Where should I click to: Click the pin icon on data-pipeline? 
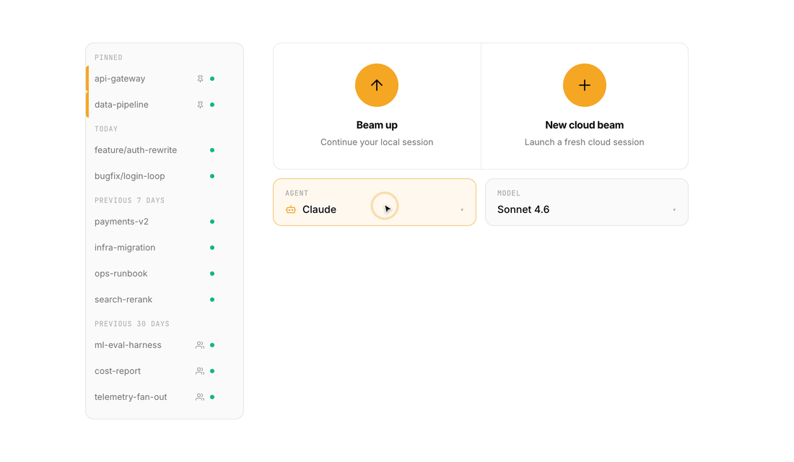pos(200,105)
